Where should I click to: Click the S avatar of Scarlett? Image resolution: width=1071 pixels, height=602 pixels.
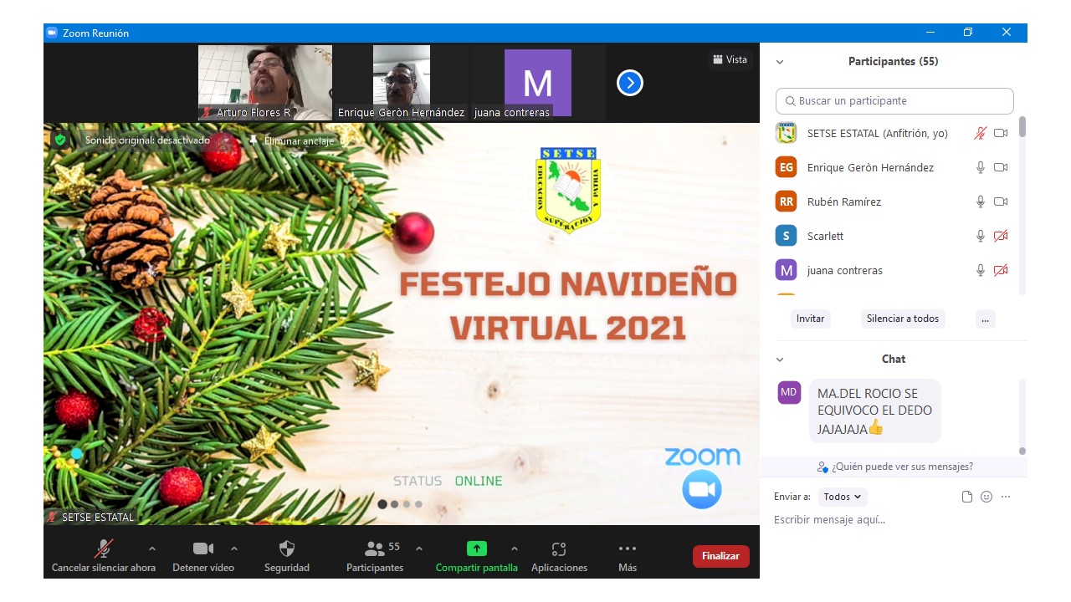[x=786, y=236]
